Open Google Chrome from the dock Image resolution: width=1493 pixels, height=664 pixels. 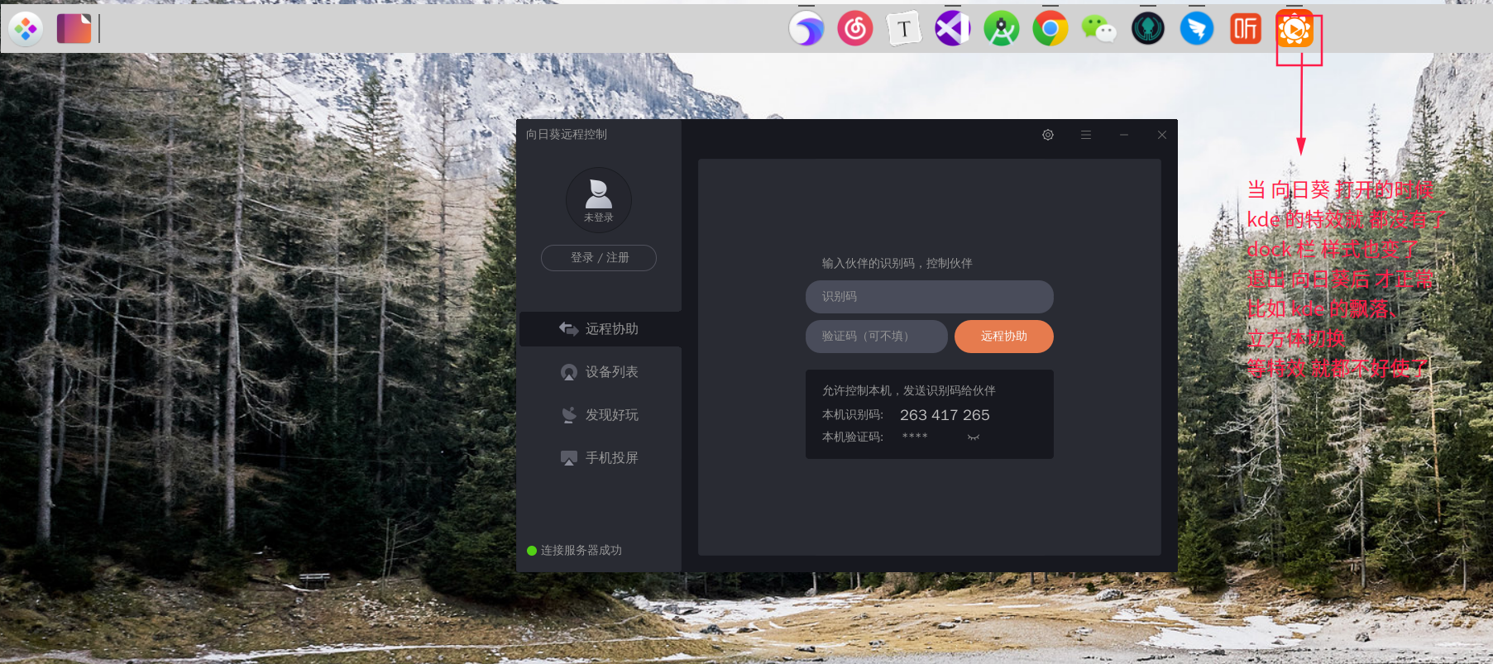(x=1050, y=30)
